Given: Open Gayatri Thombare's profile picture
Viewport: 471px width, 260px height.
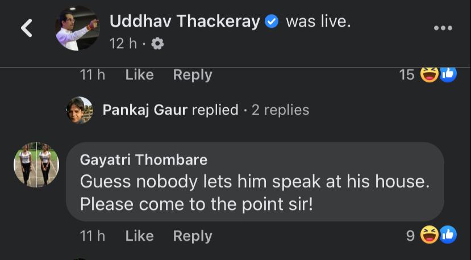Looking at the screenshot, I should 36,165.
